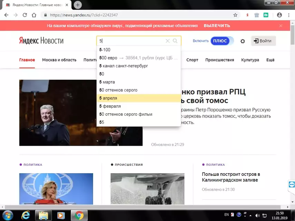Choose the 5 февраля suggestion
The image size is (295, 221).
[x=139, y=106]
